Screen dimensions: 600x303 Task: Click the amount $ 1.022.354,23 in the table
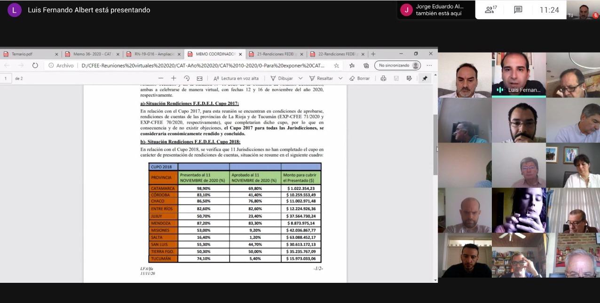[301, 189]
